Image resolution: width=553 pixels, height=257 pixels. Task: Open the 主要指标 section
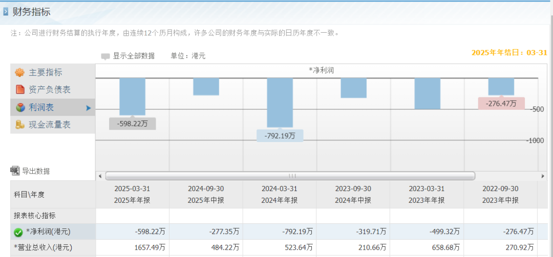click(53, 73)
